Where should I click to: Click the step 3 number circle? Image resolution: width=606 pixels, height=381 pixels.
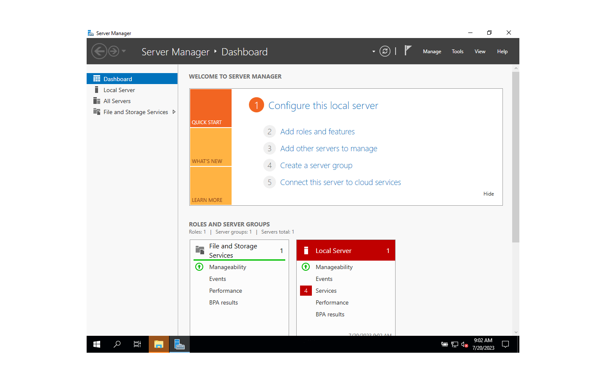pyautogui.click(x=270, y=149)
